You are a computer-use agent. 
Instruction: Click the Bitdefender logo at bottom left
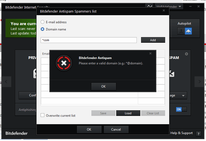(17, 133)
